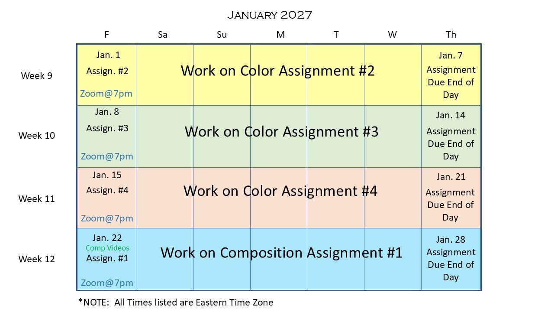Click Zoom@7pm link on Jan. 15
The image size is (554, 312).
107,218
